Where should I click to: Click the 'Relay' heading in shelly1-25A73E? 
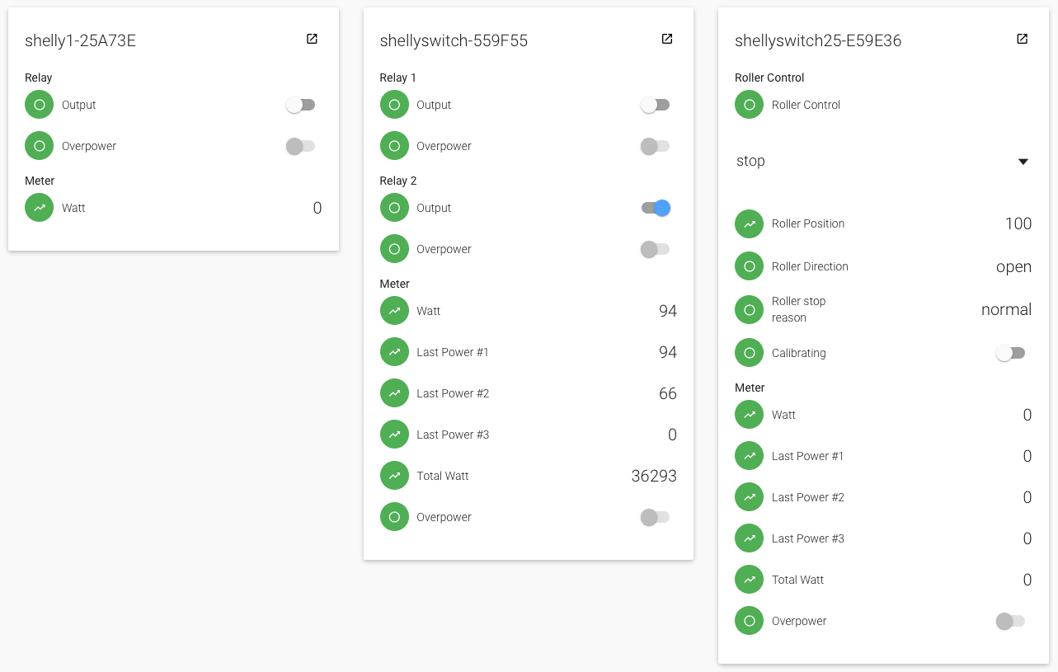tap(39, 78)
